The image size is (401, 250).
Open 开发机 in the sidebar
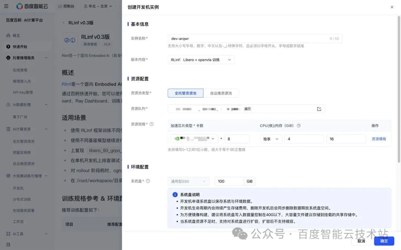18,188
